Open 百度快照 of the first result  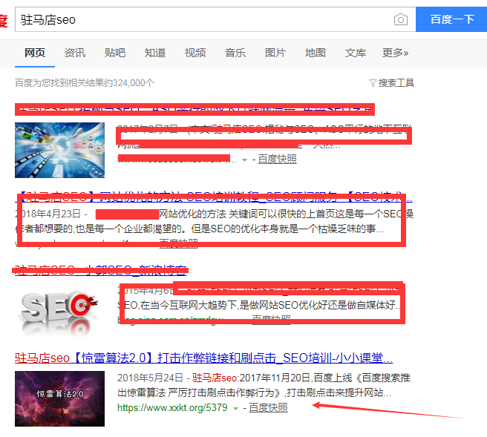point(277,160)
